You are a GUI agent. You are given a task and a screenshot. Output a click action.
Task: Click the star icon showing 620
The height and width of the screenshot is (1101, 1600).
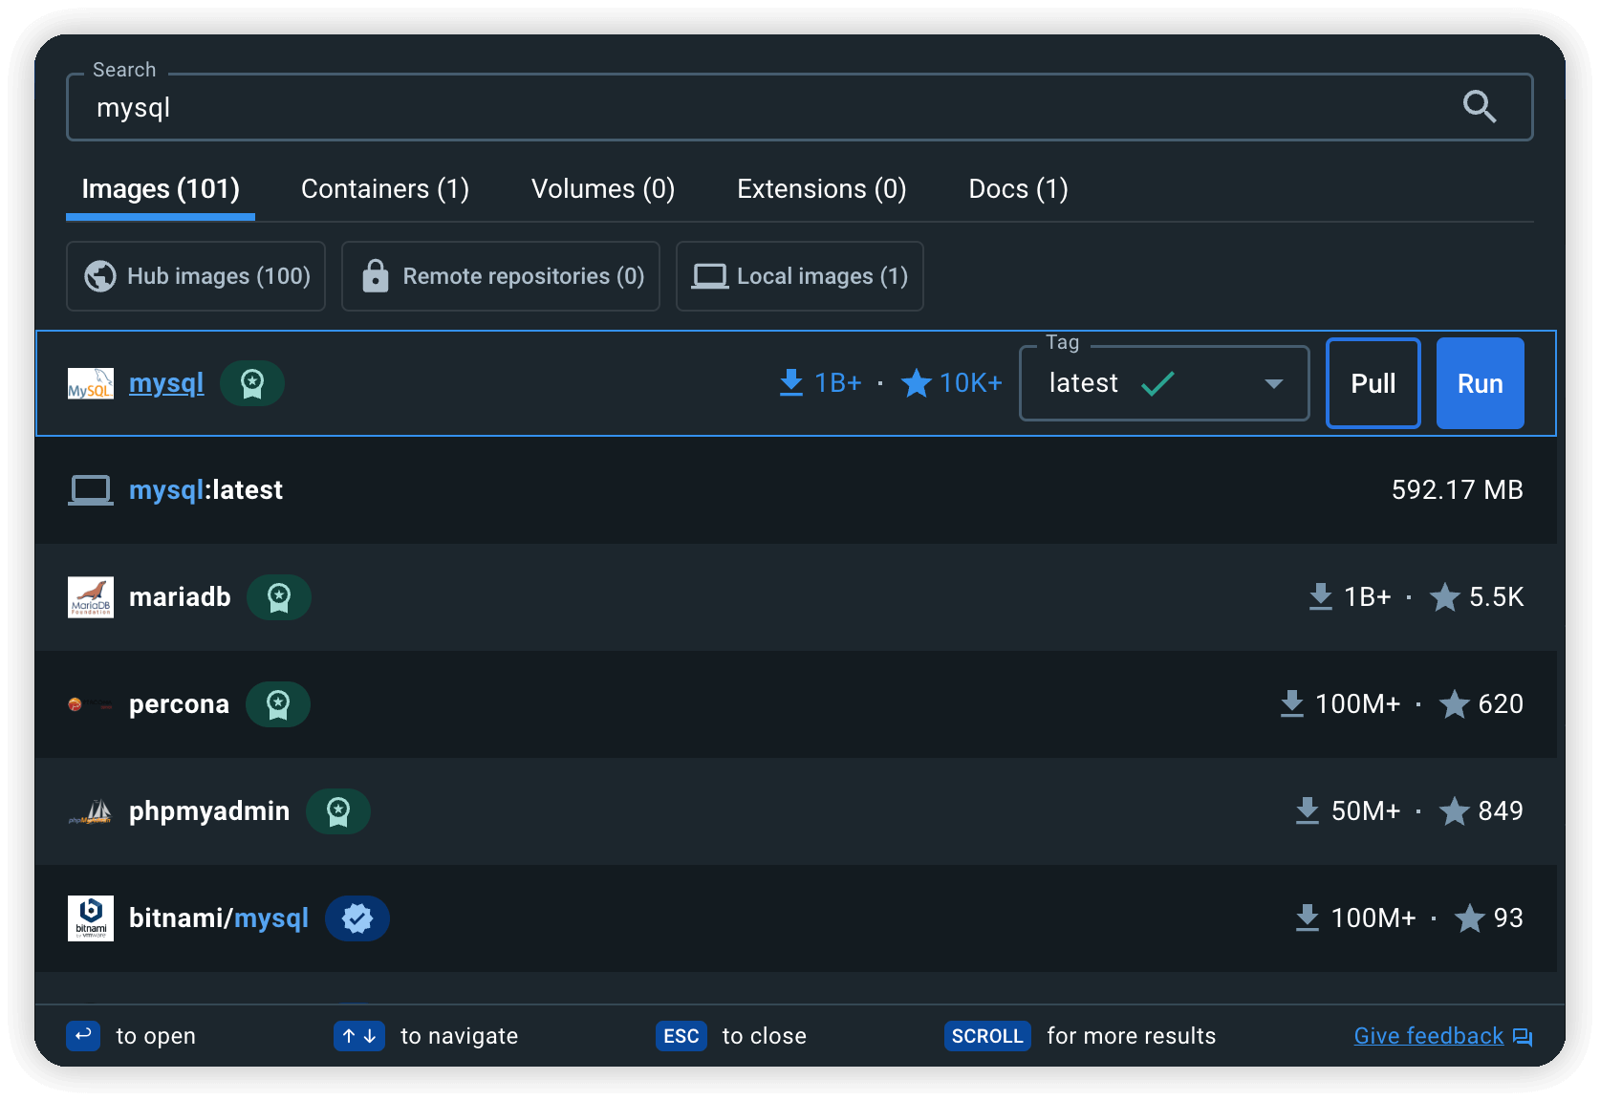point(1455,704)
